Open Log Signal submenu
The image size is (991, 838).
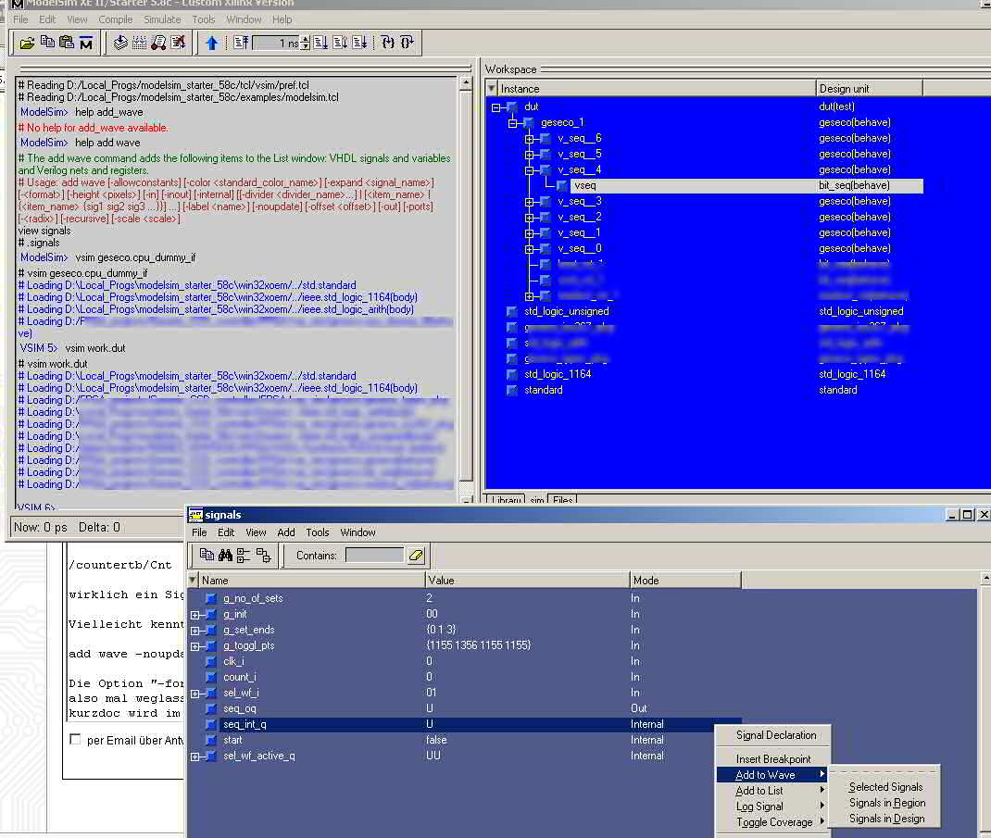pos(773,807)
